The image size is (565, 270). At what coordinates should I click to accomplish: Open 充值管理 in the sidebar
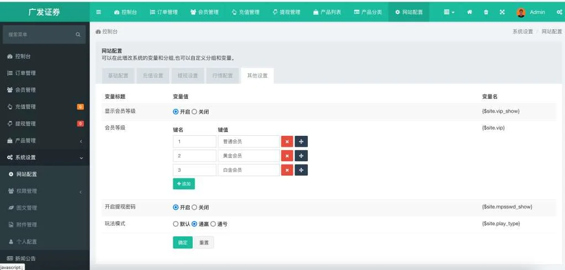[45, 107]
